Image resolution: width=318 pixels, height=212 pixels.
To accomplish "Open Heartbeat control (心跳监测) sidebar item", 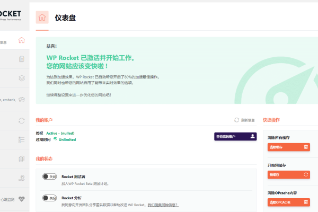I will click(x=21, y=199).
